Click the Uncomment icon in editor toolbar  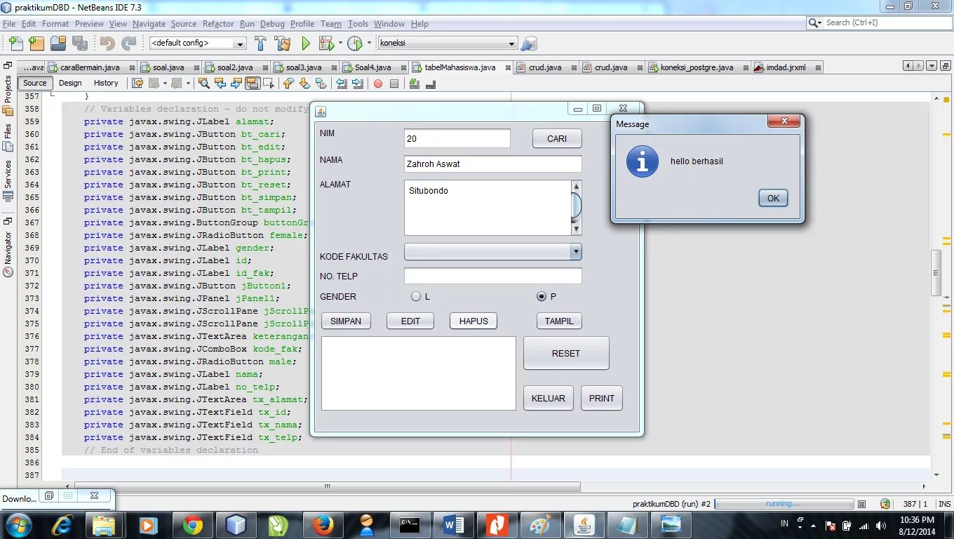click(x=431, y=83)
